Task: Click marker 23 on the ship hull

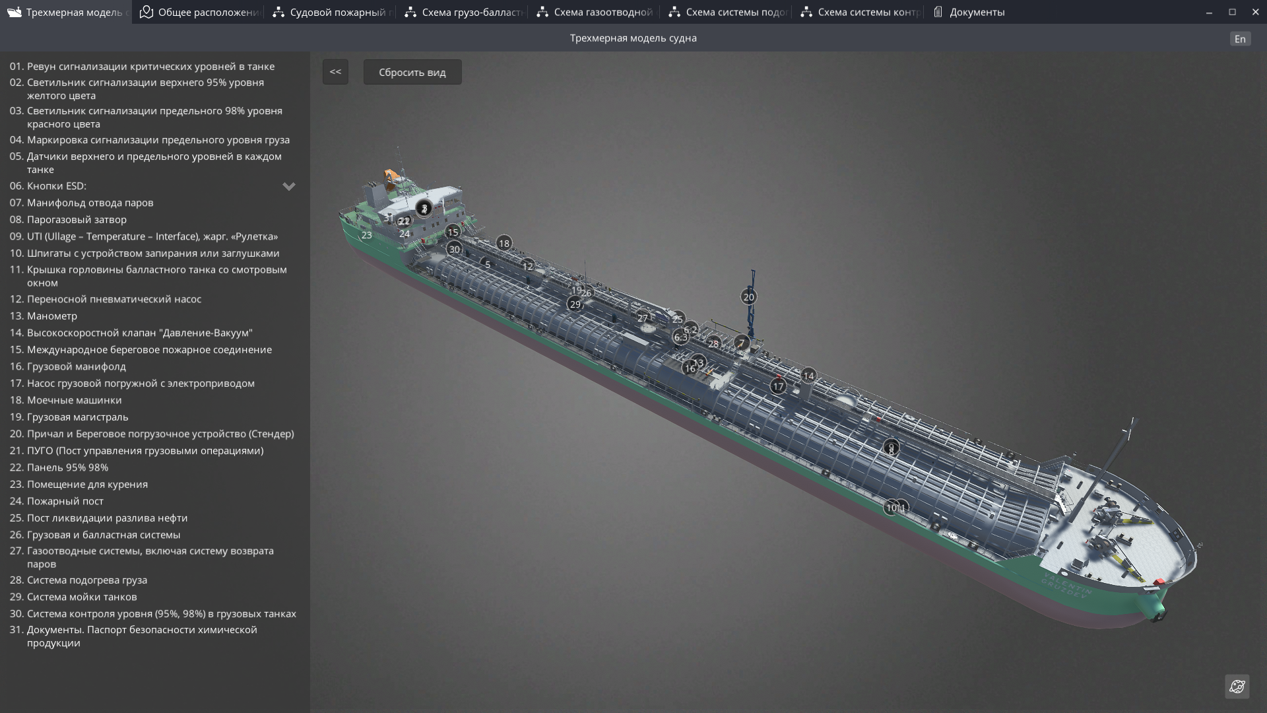Action: pyautogui.click(x=367, y=235)
